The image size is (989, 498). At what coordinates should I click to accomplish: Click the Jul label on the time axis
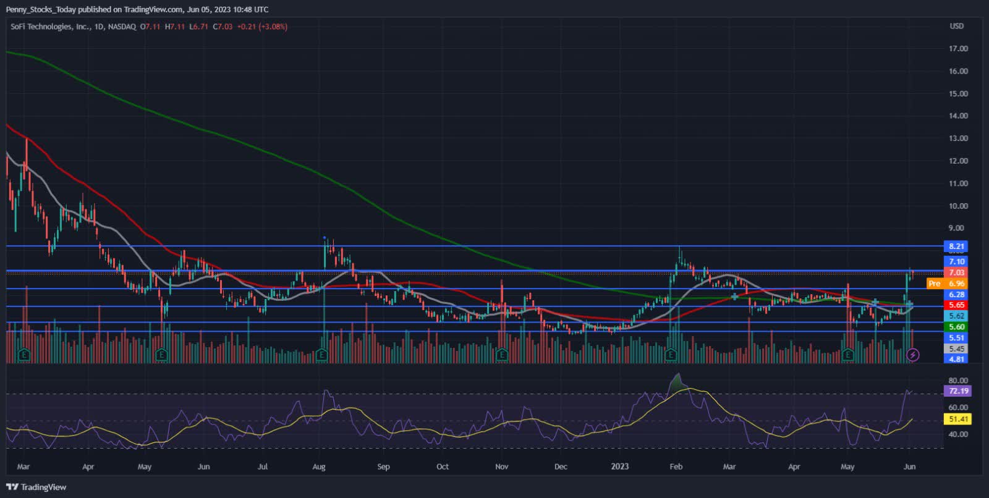coord(263,466)
